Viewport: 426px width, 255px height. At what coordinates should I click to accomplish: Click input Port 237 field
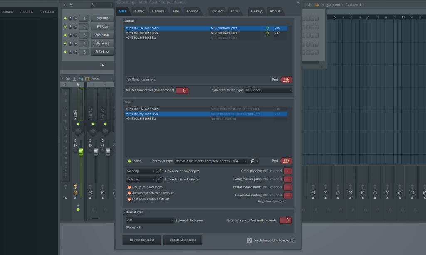286,161
